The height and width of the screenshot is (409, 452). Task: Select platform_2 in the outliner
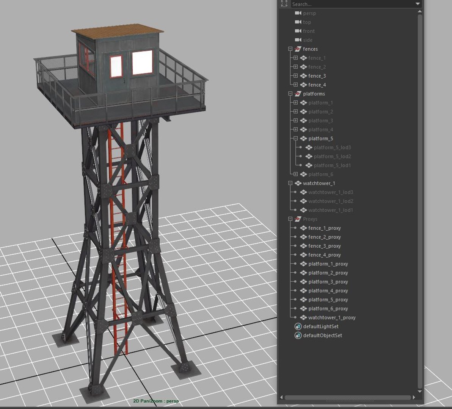320,112
